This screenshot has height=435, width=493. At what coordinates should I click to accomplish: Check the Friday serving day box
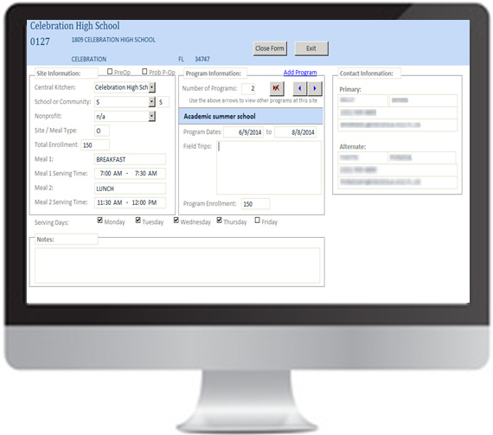257,220
